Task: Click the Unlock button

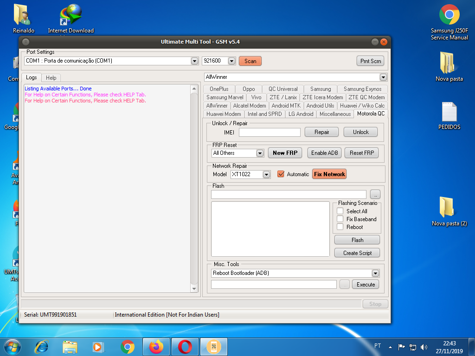Action: coord(360,132)
